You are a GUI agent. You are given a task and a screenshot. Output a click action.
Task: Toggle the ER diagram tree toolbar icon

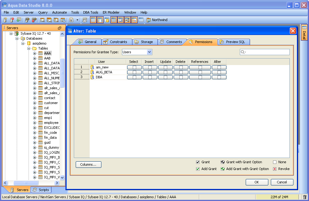pyautogui.click(x=127, y=20)
